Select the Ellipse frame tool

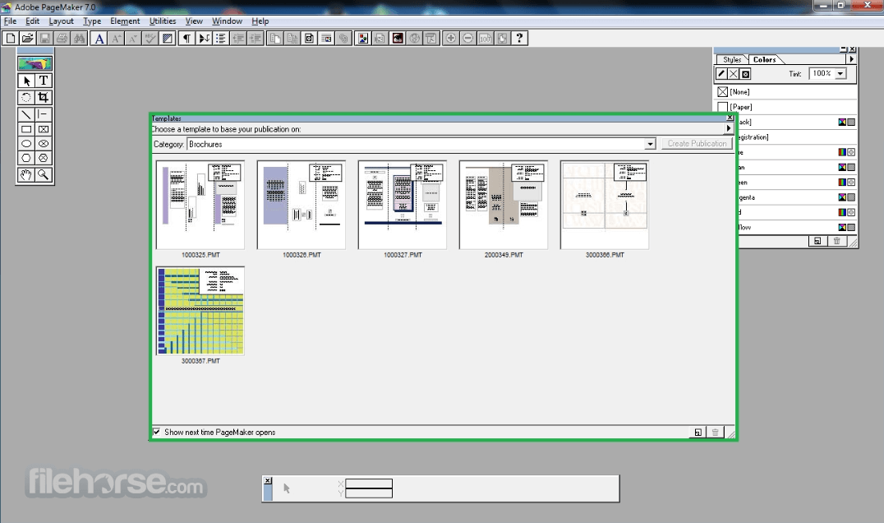(x=44, y=144)
